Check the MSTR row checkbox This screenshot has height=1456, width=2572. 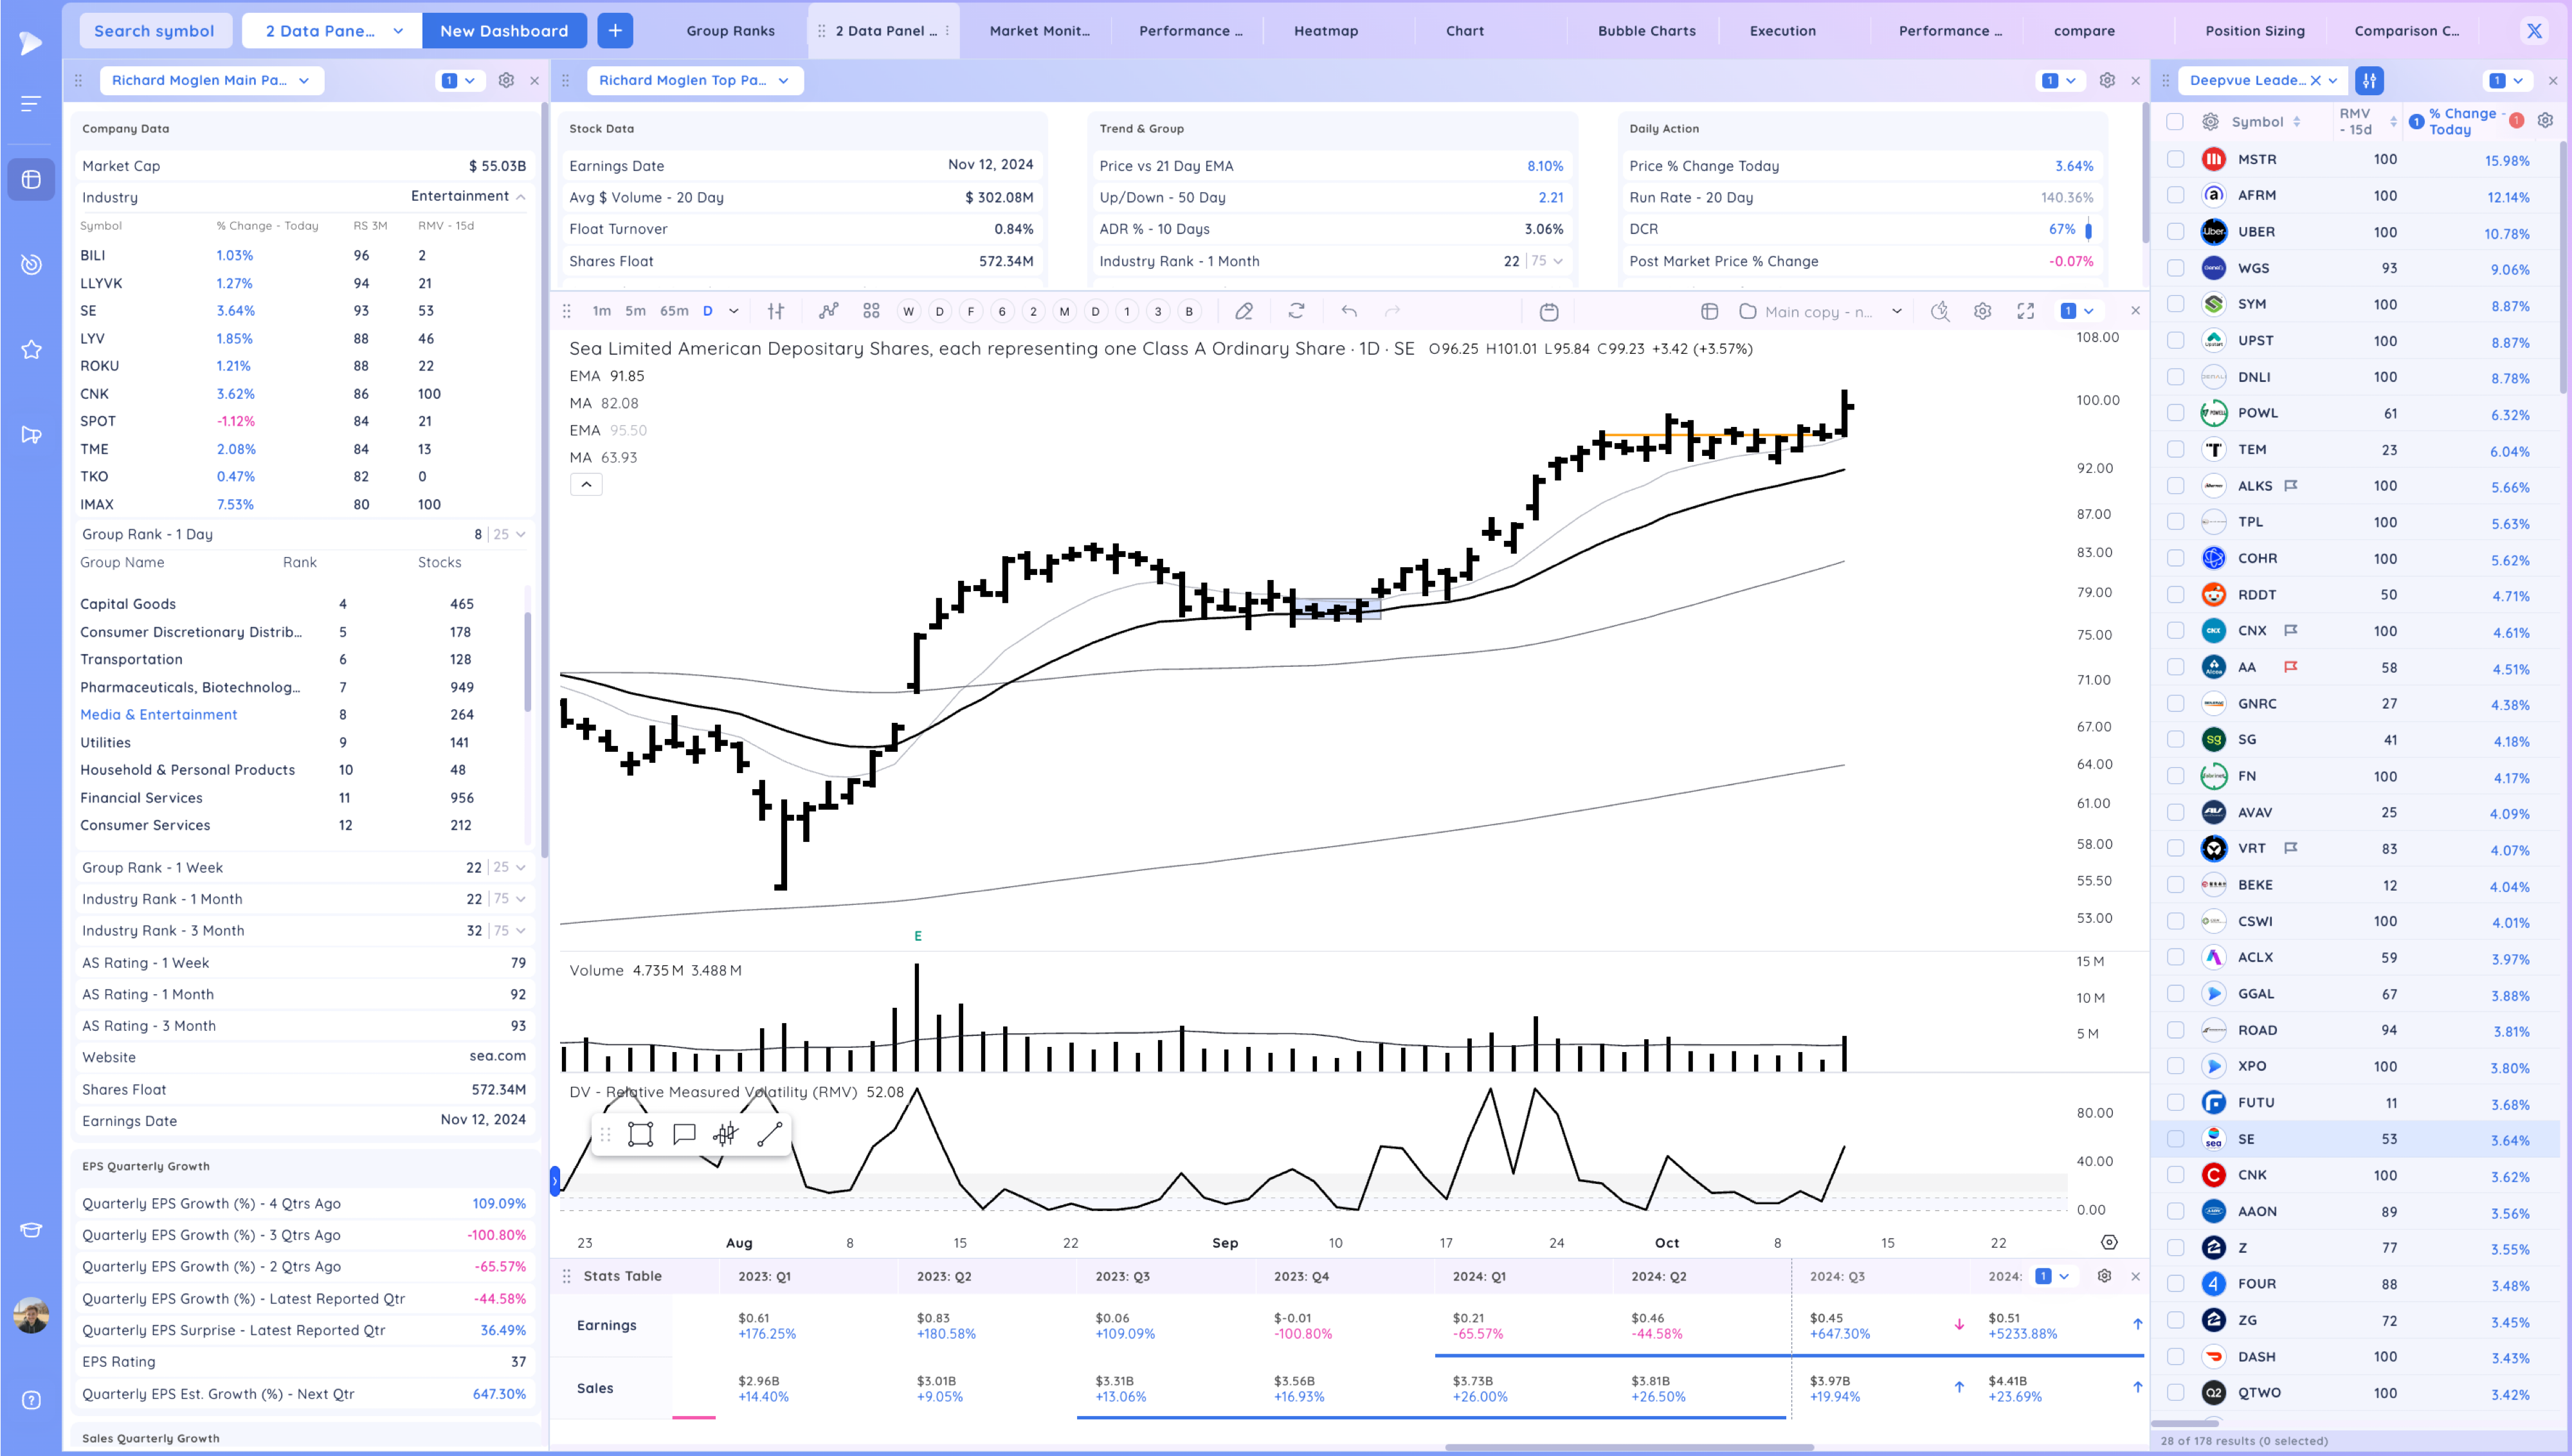[2175, 159]
